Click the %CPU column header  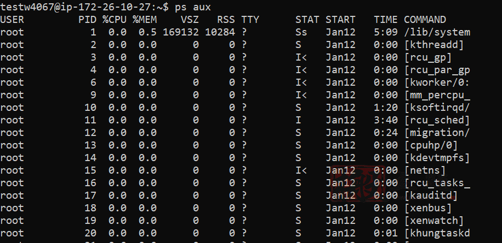[115, 20]
